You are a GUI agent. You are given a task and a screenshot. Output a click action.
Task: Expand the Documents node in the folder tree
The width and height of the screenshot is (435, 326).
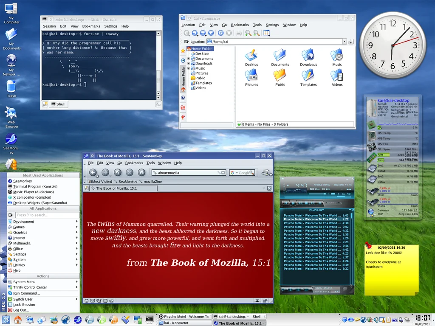tap(189, 59)
